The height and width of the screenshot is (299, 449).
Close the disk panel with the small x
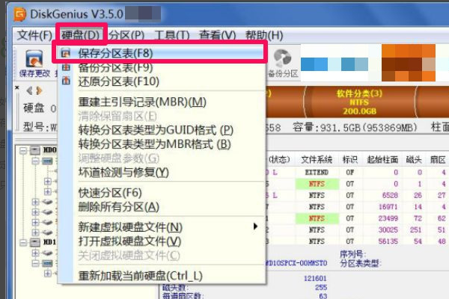(17, 87)
